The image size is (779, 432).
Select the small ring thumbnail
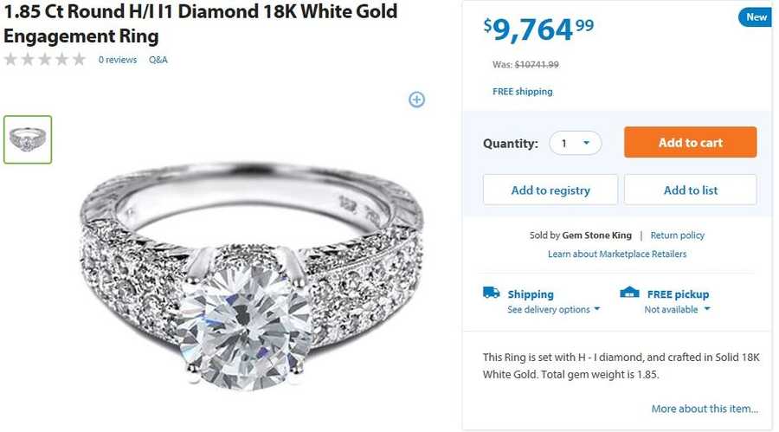tap(28, 139)
